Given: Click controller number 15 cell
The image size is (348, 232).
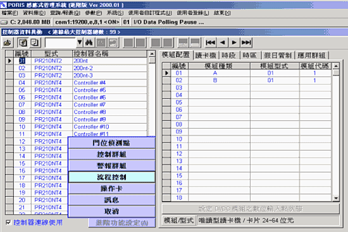Looking at the screenshot, I should [x=22, y=163].
